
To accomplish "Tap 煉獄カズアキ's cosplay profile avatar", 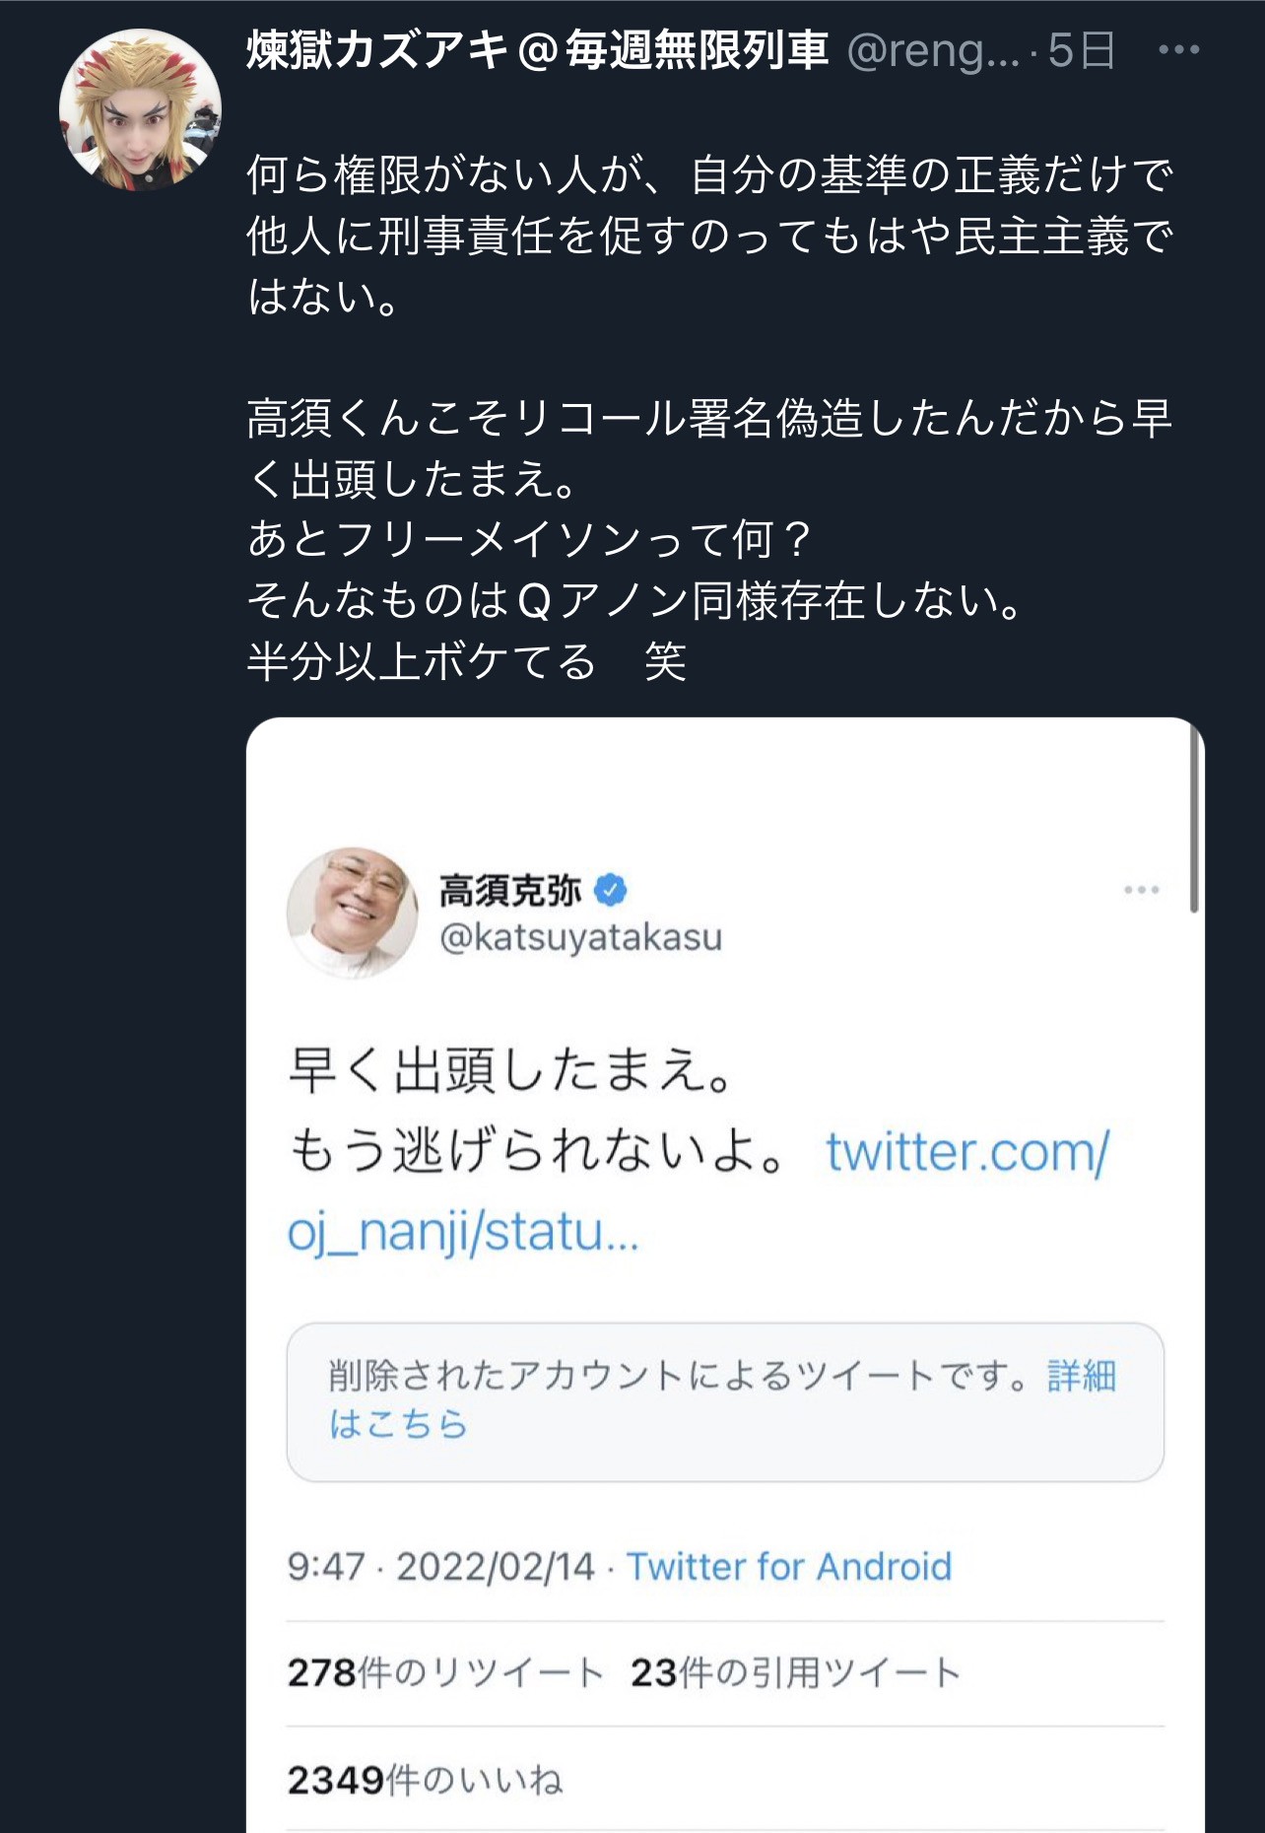I will coord(140,109).
